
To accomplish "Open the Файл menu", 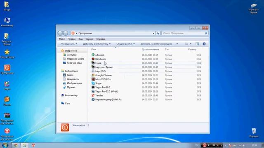I will coord(62,39).
